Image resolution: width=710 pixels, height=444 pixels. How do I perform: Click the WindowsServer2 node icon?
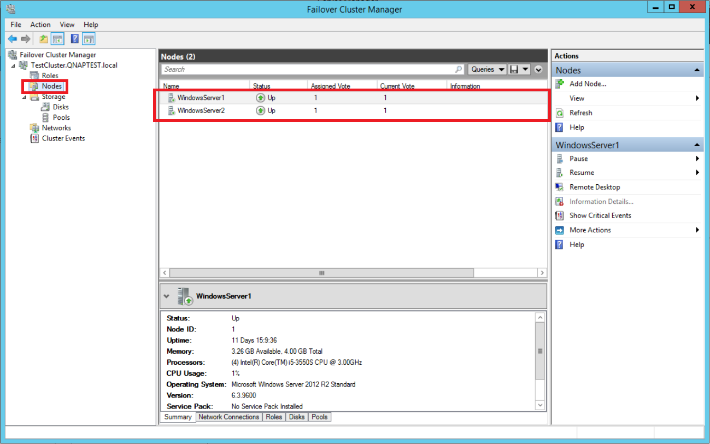(x=172, y=110)
